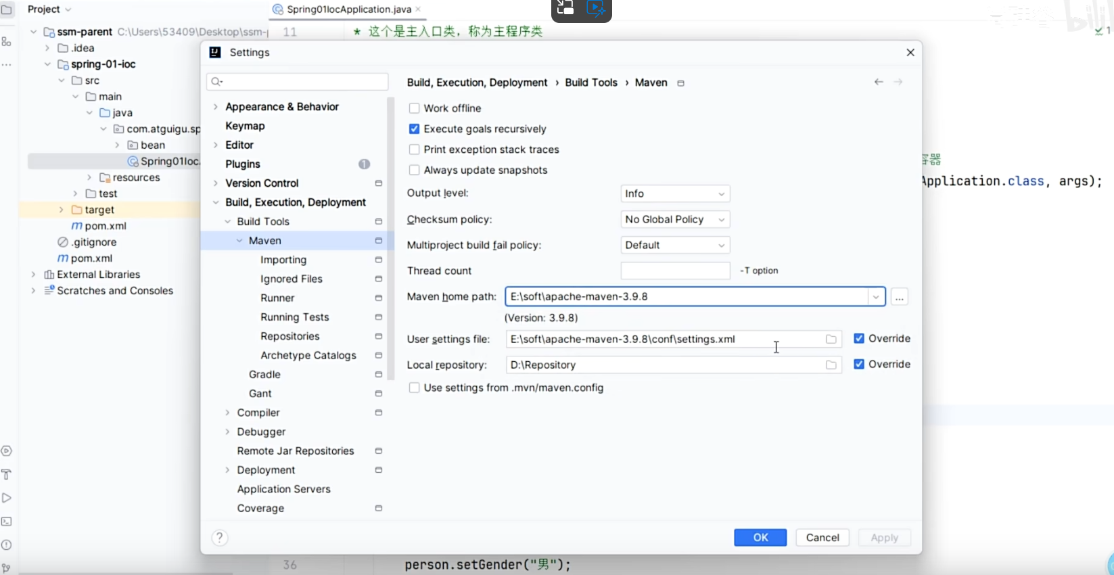Open the Problems tool window icon
Image resolution: width=1114 pixels, height=575 pixels.
7,545
